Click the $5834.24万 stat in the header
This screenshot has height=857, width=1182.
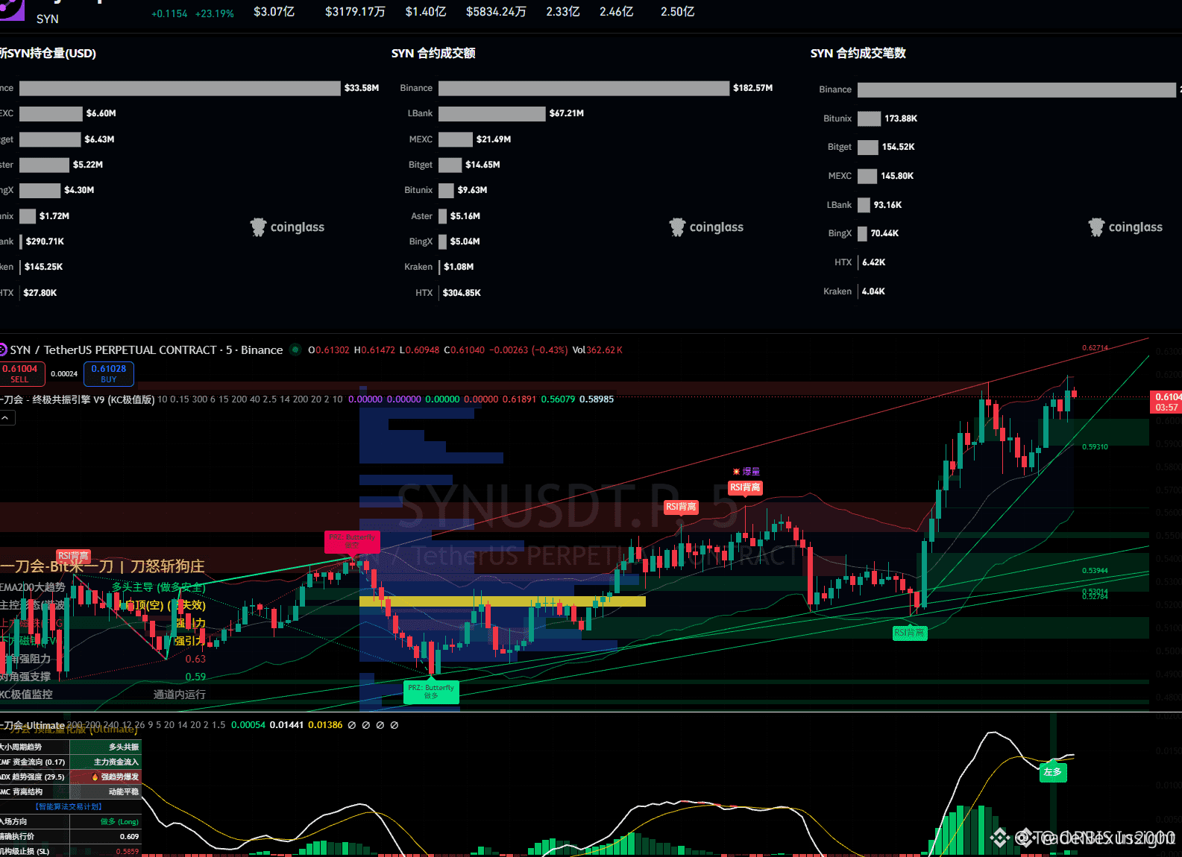pyautogui.click(x=496, y=12)
